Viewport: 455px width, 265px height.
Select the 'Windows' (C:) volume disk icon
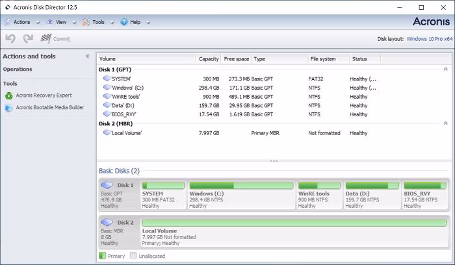pyautogui.click(x=107, y=87)
